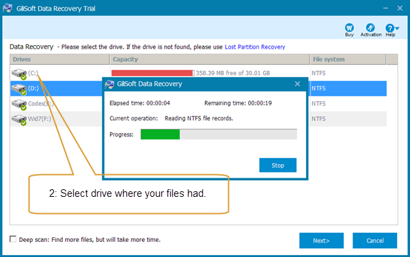Screen dimensions: 410x257
Task: Stop the current scan operation
Action: [x=277, y=165]
